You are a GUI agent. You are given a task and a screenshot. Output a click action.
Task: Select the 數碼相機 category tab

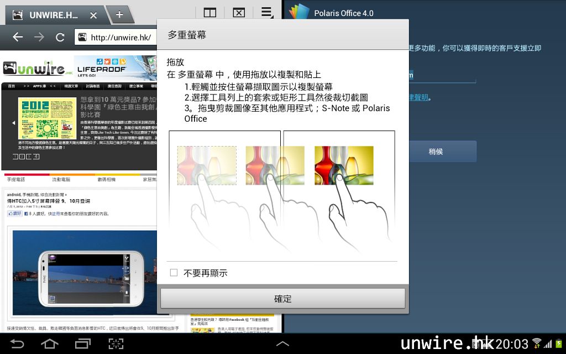click(x=106, y=180)
